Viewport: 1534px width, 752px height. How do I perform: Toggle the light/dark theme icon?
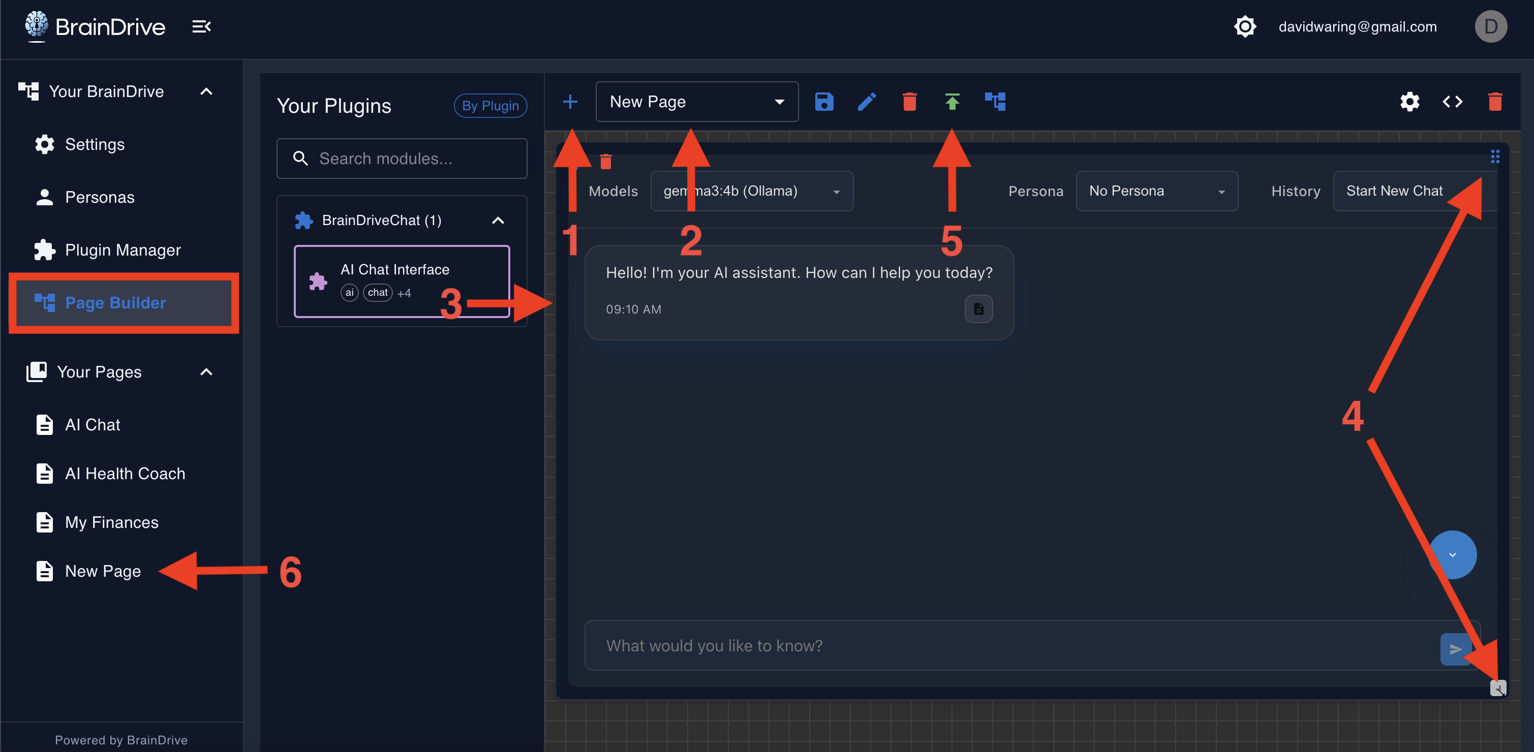[1245, 27]
